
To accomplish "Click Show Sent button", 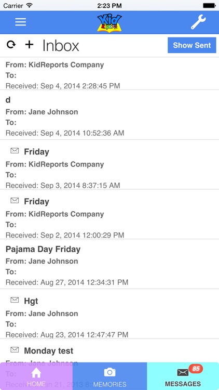I will pos(191,45).
